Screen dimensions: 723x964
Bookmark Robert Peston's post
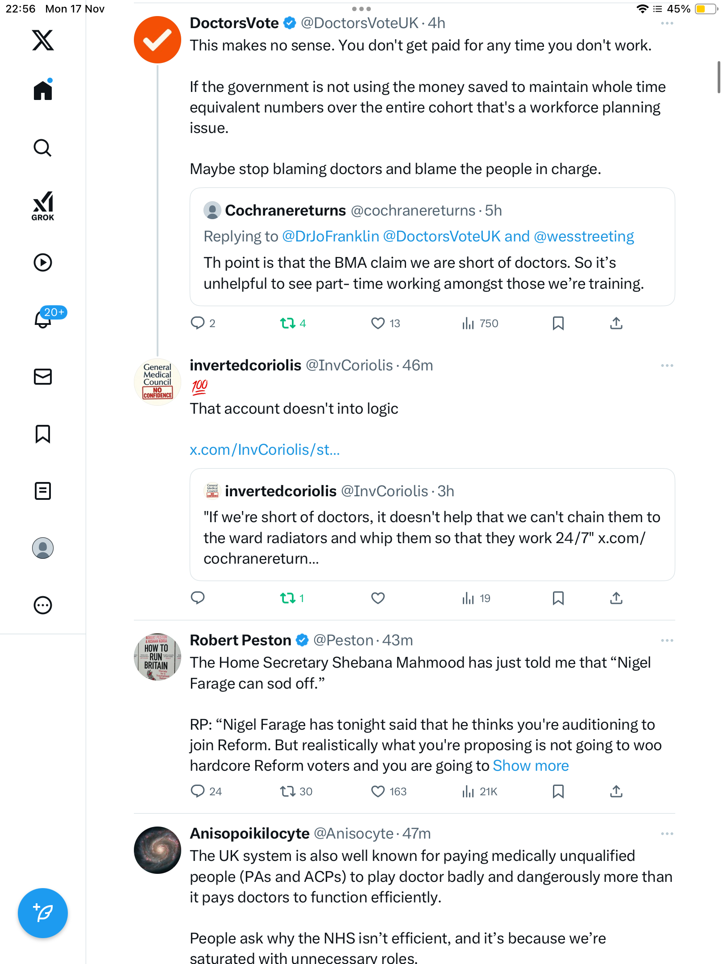[x=558, y=791]
